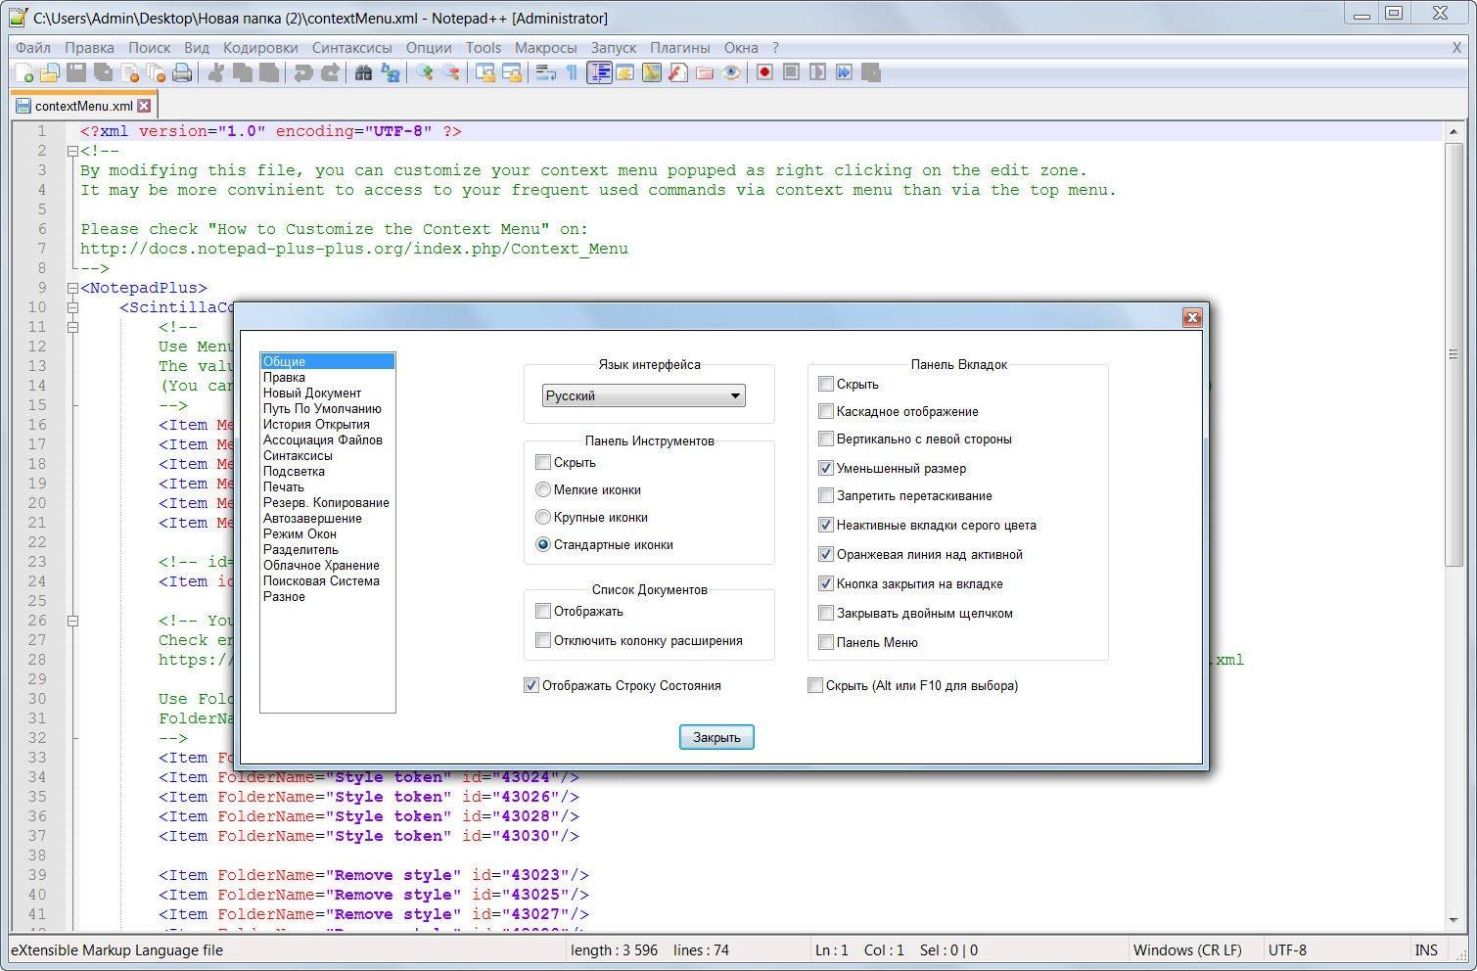
Task: Click the Open file folder icon
Action: point(49,72)
